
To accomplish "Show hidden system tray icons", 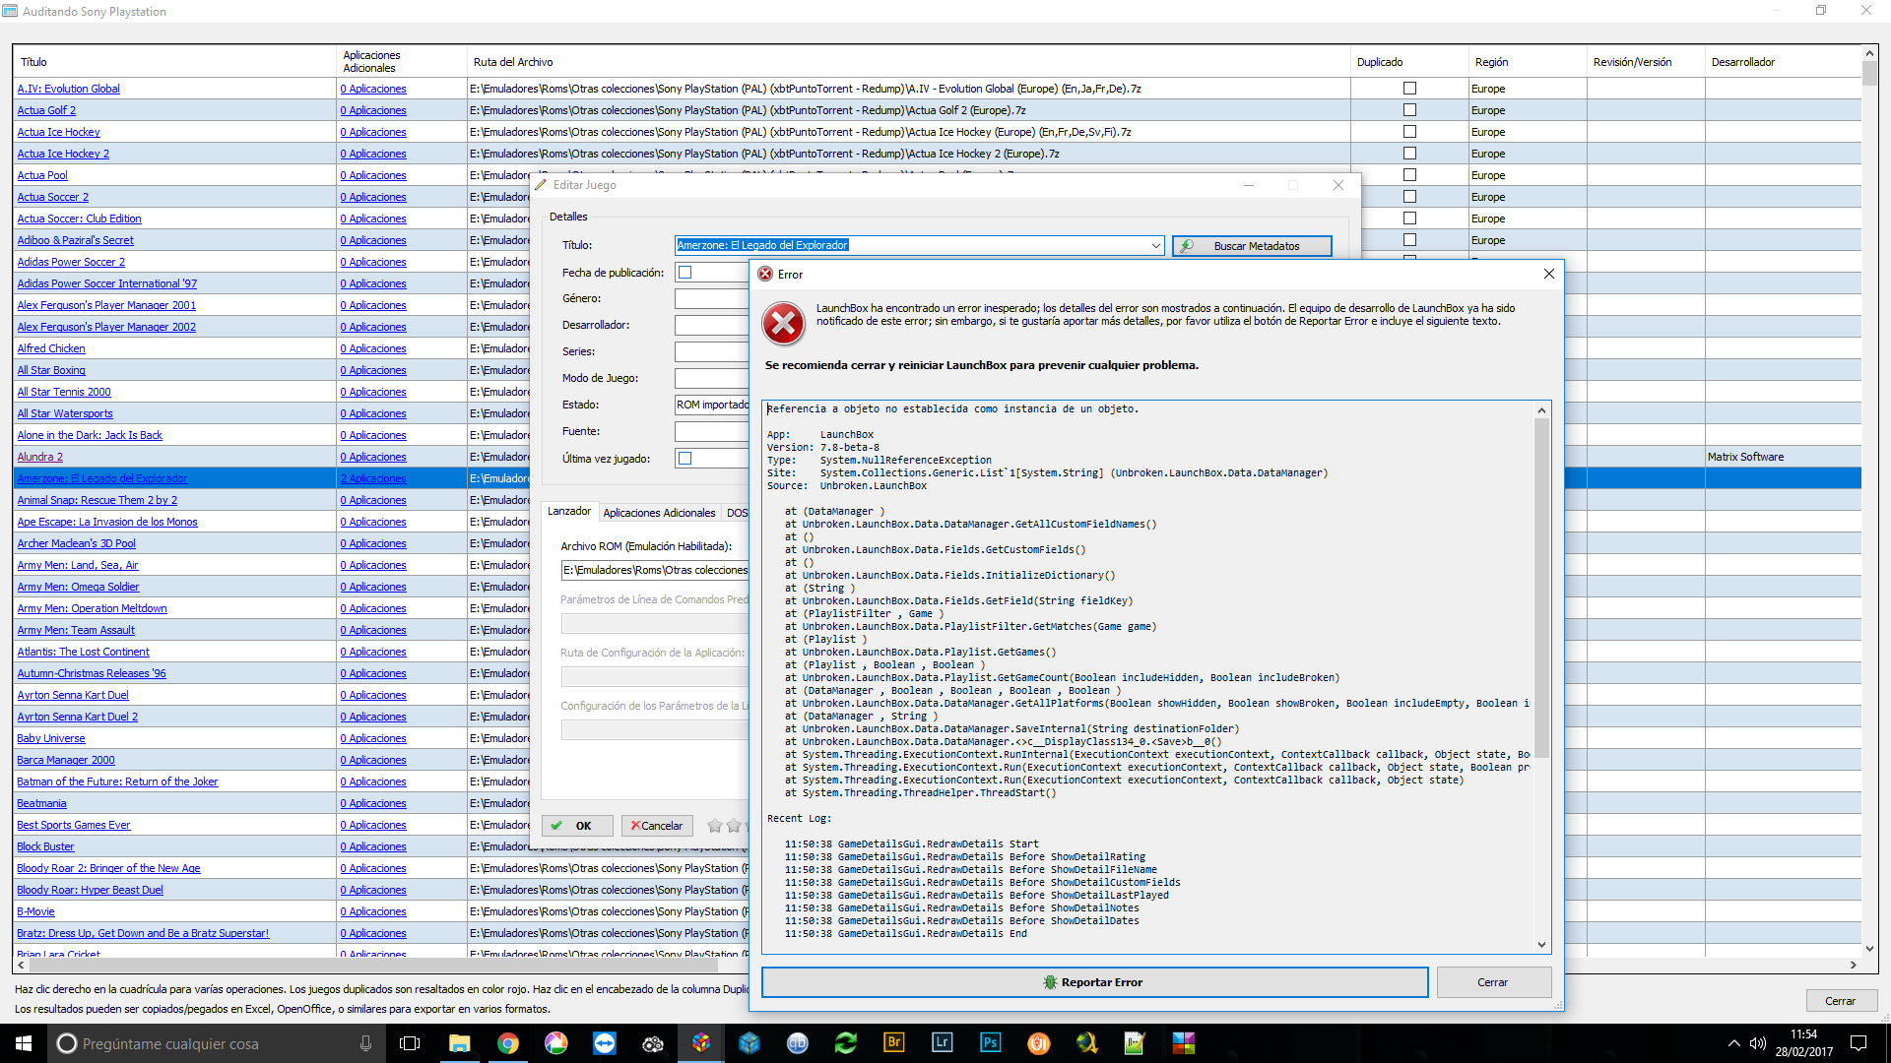I will [x=1733, y=1043].
